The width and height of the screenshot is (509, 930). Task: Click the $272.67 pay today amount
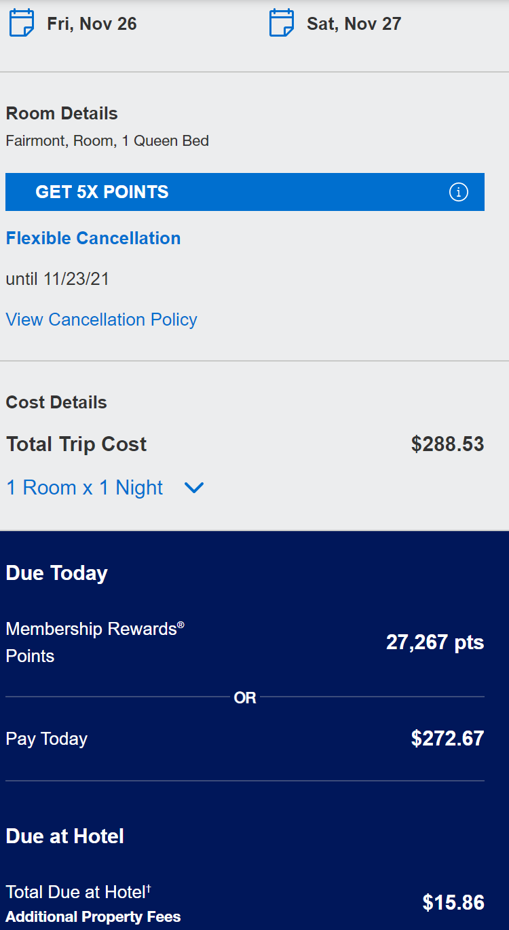coord(447,739)
